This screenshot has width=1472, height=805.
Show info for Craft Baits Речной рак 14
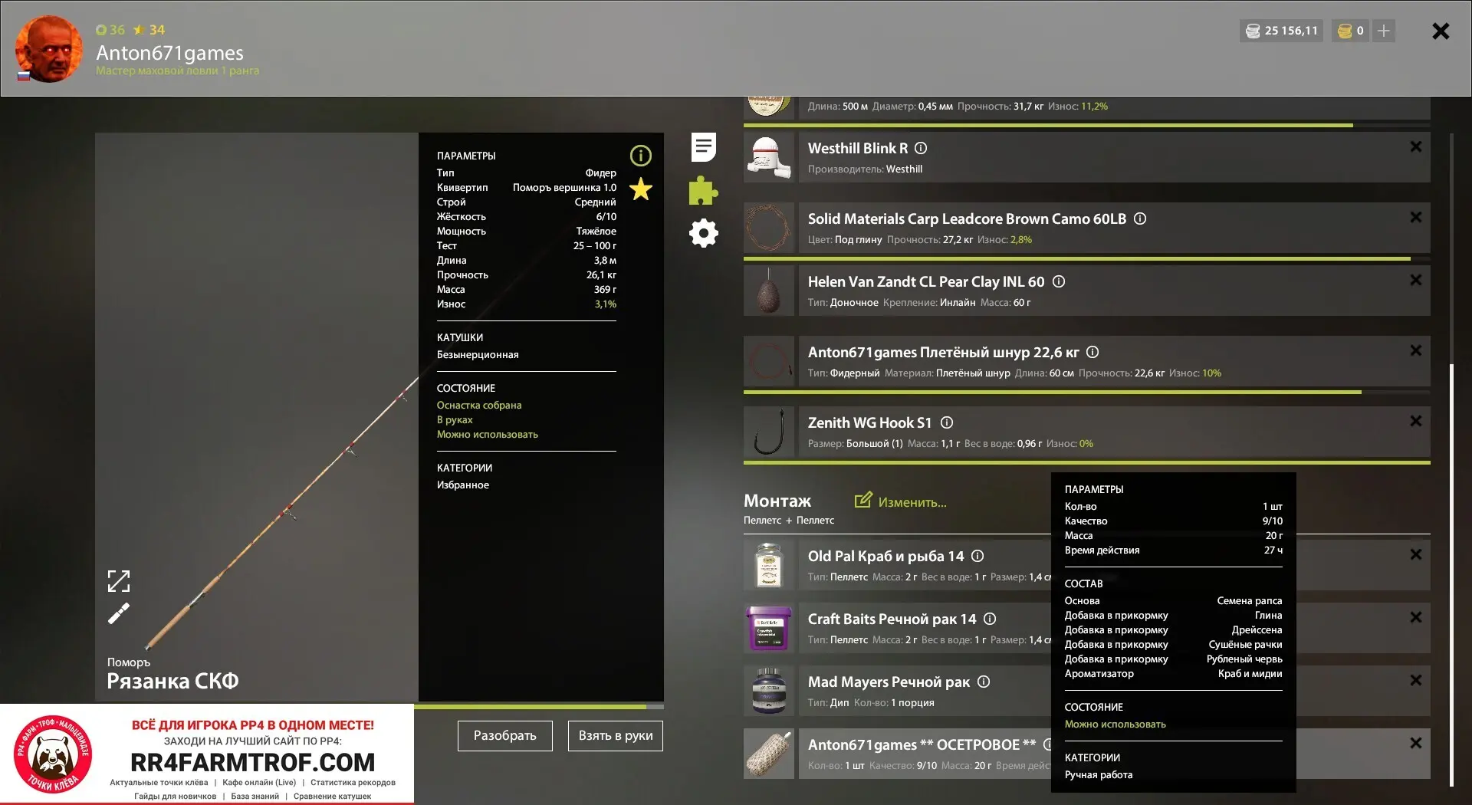990,619
